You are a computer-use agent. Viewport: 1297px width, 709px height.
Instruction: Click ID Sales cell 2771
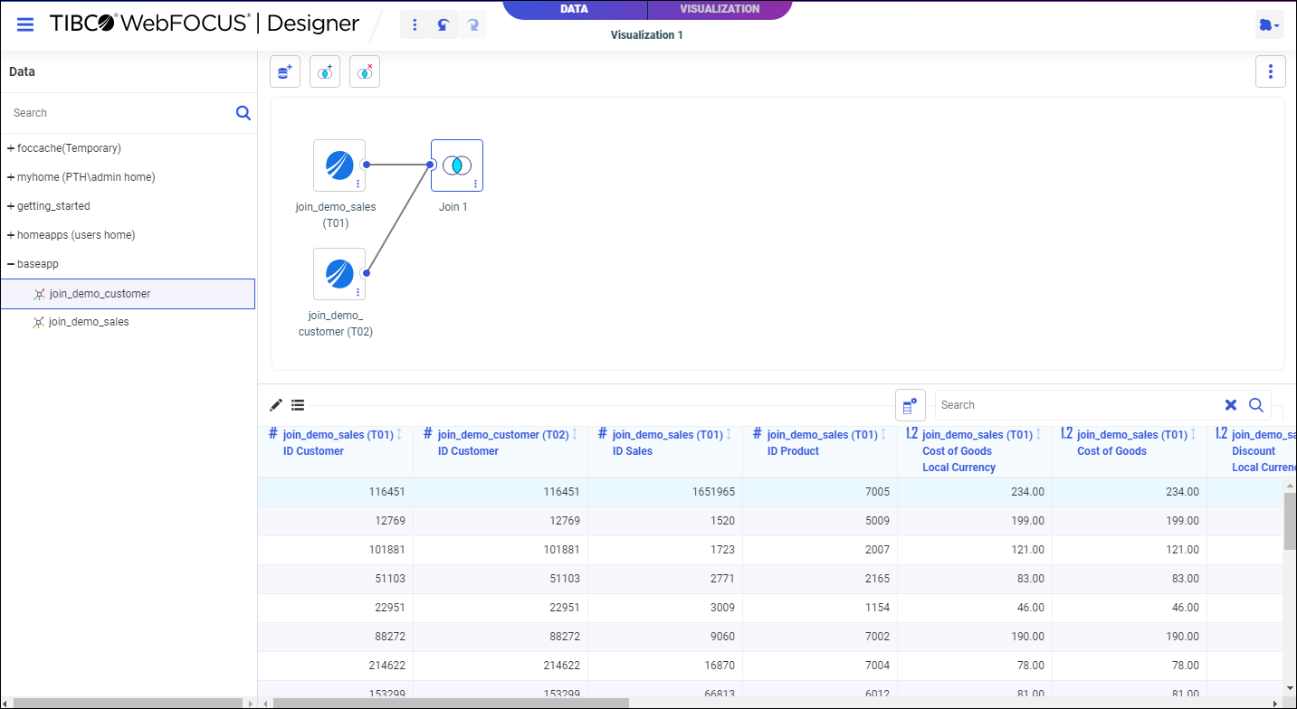(665, 579)
